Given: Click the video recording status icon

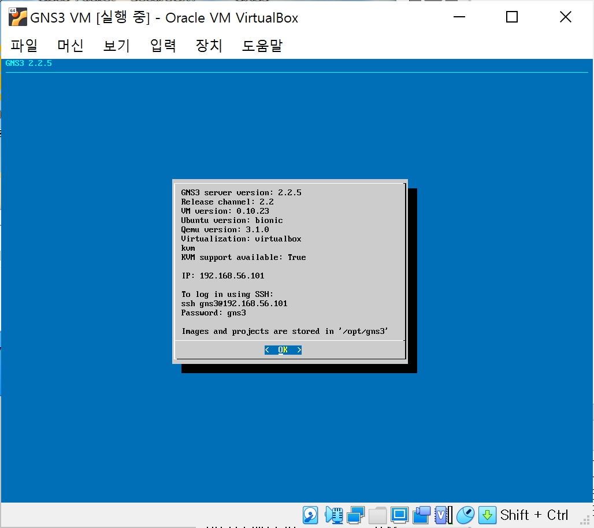Looking at the screenshot, I should pyautogui.click(x=422, y=515).
